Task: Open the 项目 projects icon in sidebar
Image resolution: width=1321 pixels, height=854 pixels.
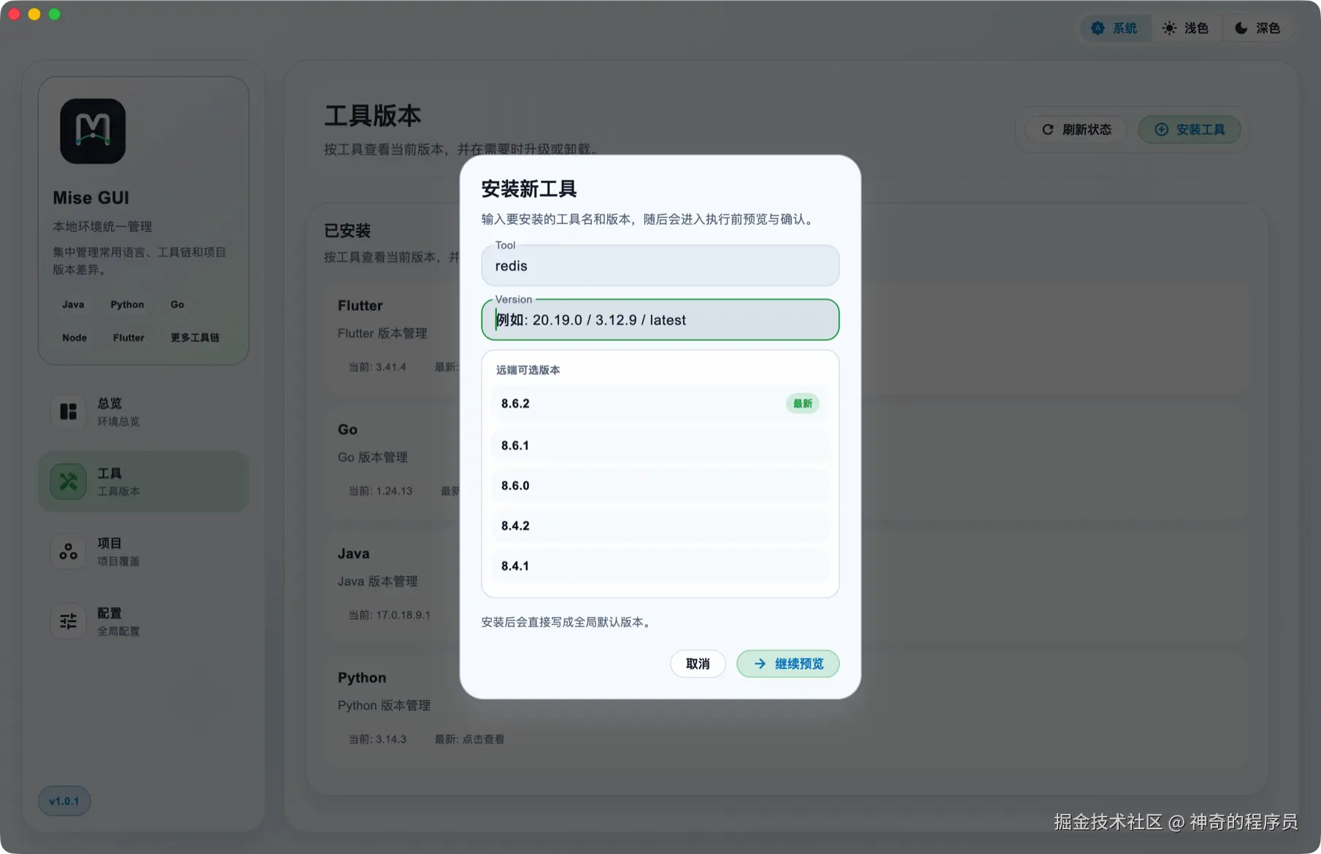Action: 69,552
